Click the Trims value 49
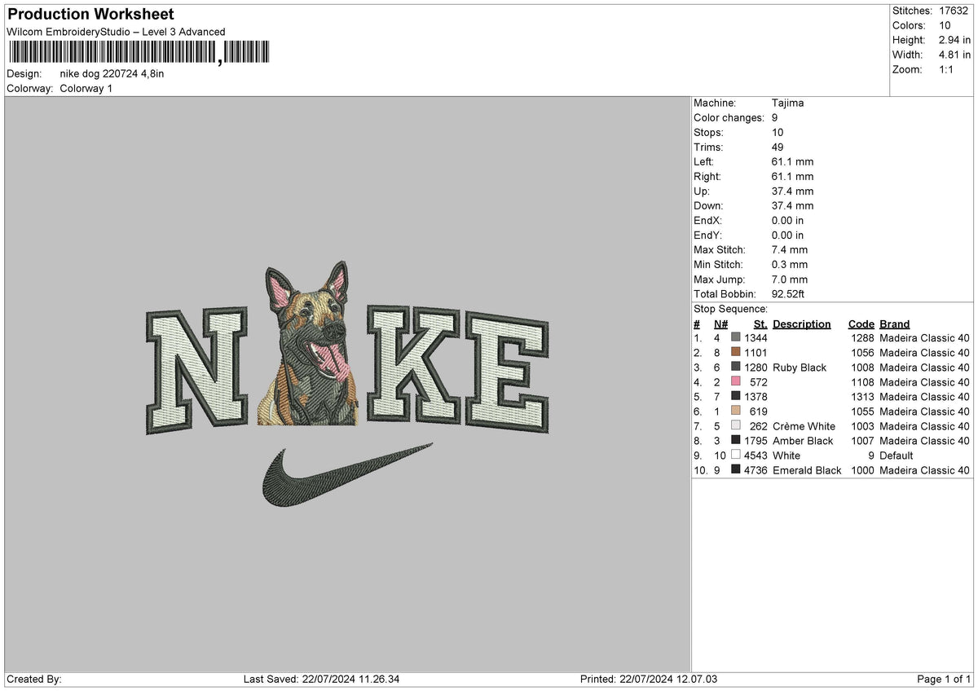The height and width of the screenshot is (691, 978). pos(778,147)
